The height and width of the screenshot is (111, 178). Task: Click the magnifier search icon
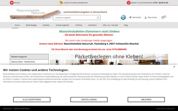tap(98, 17)
